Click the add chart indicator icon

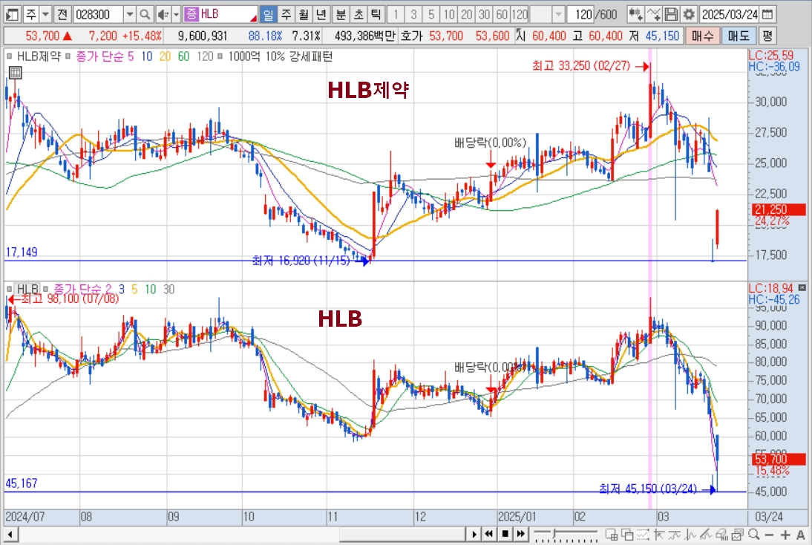(x=635, y=15)
